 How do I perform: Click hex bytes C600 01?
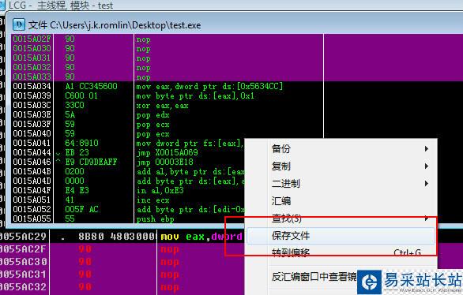(x=81, y=95)
